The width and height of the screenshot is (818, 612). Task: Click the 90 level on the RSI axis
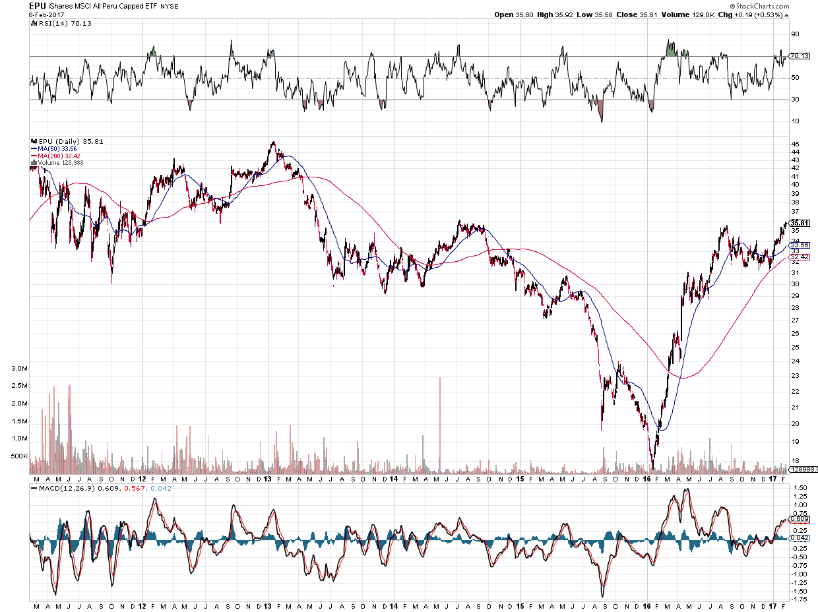tap(795, 34)
